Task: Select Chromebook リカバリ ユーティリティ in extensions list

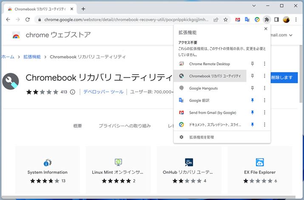Action: (210, 76)
